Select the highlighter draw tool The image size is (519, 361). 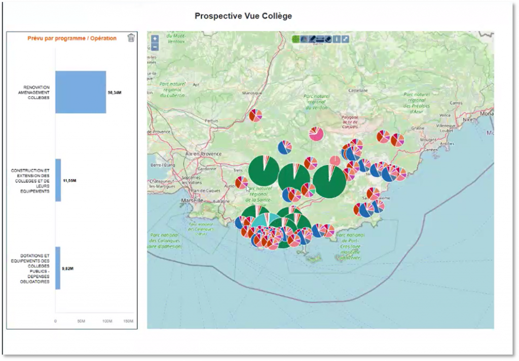click(312, 39)
